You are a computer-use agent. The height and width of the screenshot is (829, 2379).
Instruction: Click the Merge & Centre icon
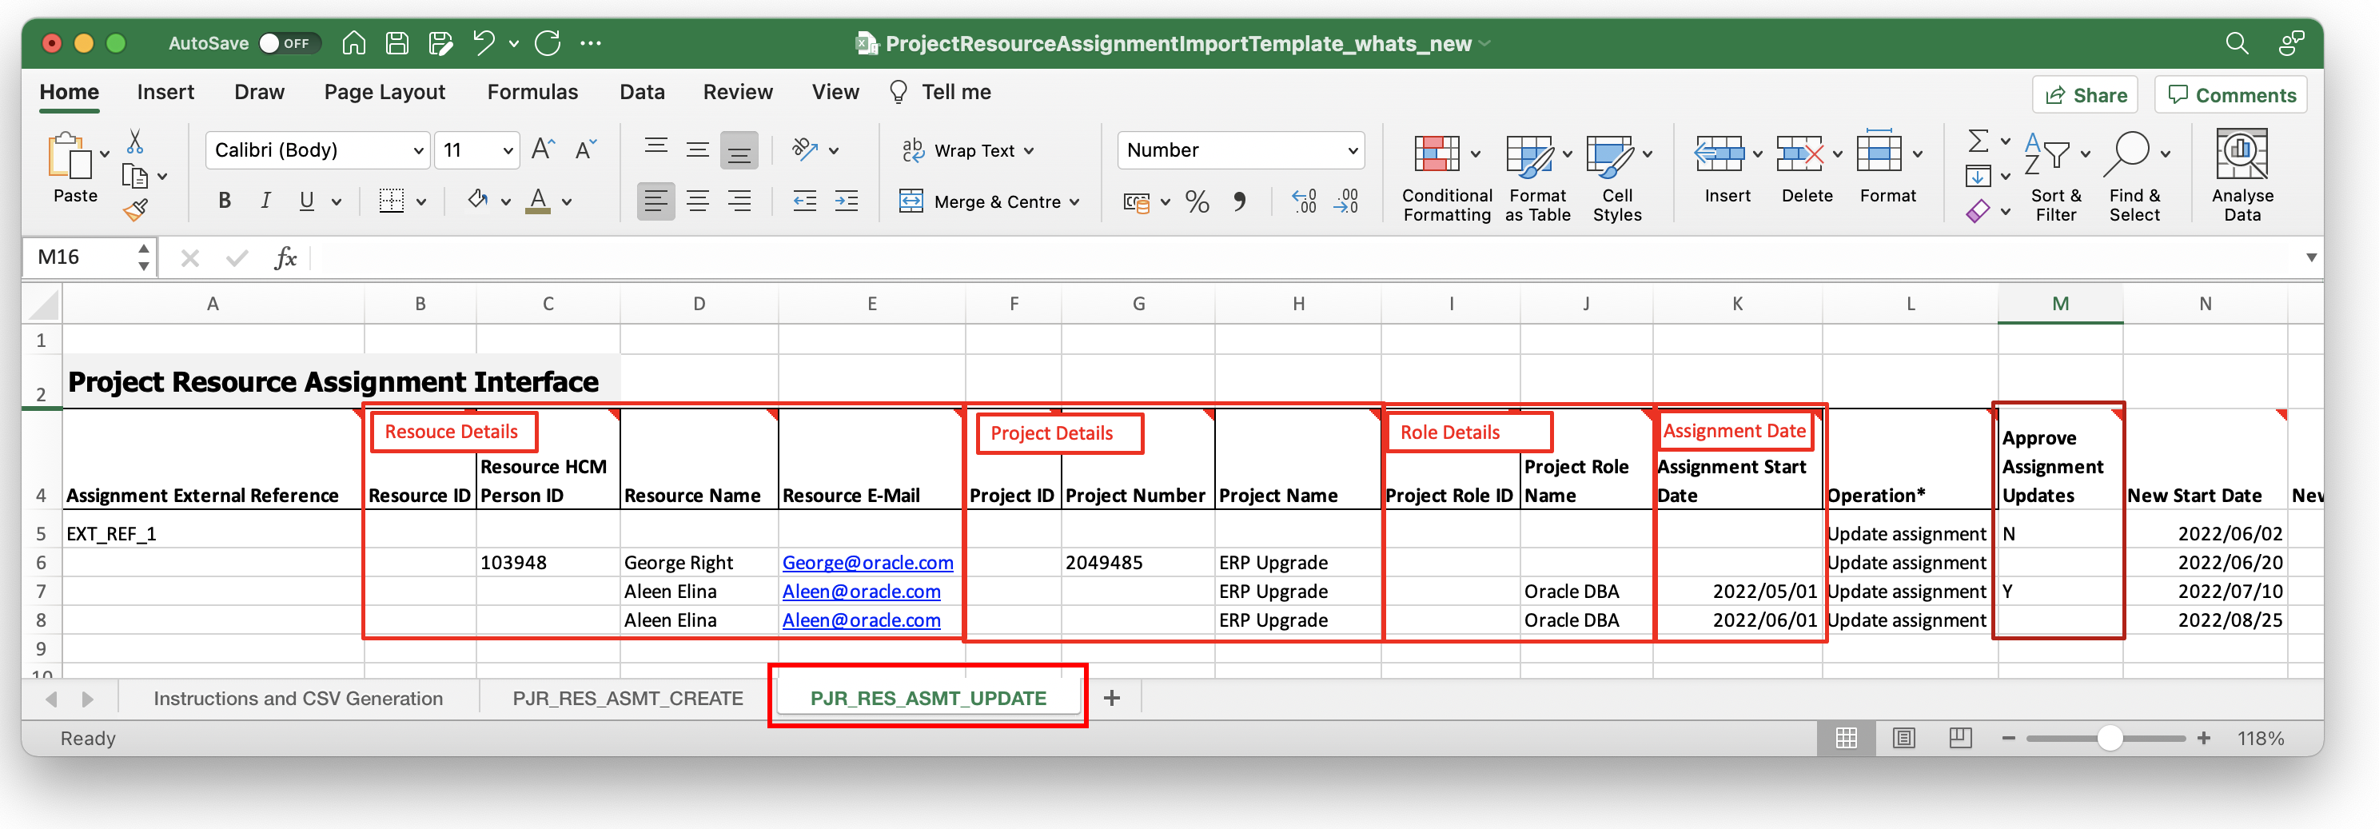tap(988, 201)
